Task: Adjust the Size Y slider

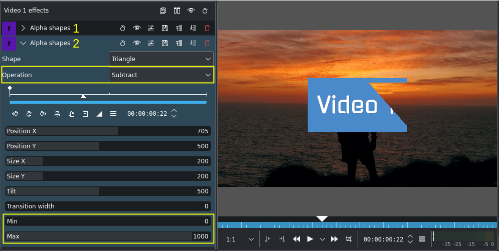Action: (x=108, y=176)
